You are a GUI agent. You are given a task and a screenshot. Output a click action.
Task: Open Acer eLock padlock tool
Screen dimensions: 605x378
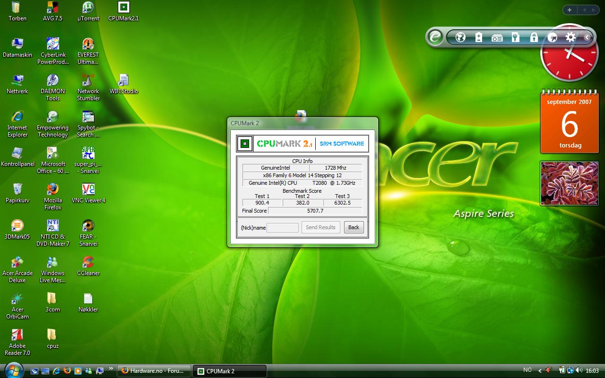click(534, 37)
